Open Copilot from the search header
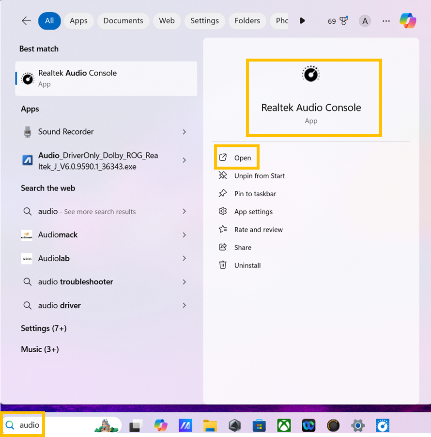 tap(408, 21)
